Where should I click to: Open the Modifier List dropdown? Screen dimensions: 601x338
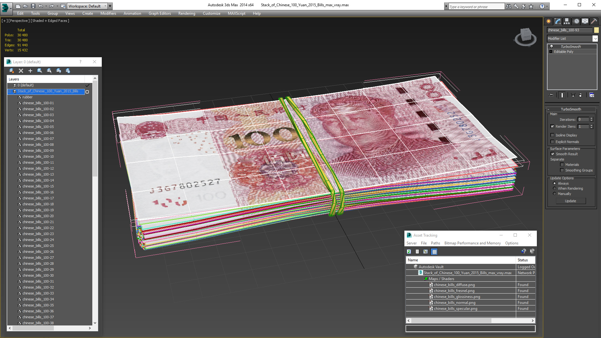pos(595,38)
